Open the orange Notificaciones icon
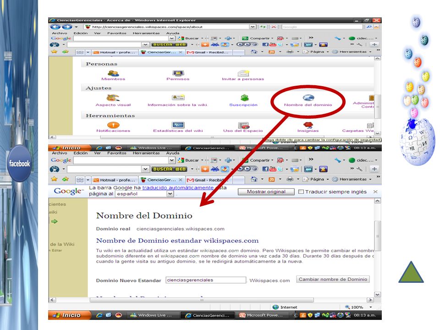The width and height of the screenshot is (440, 330). click(x=113, y=125)
